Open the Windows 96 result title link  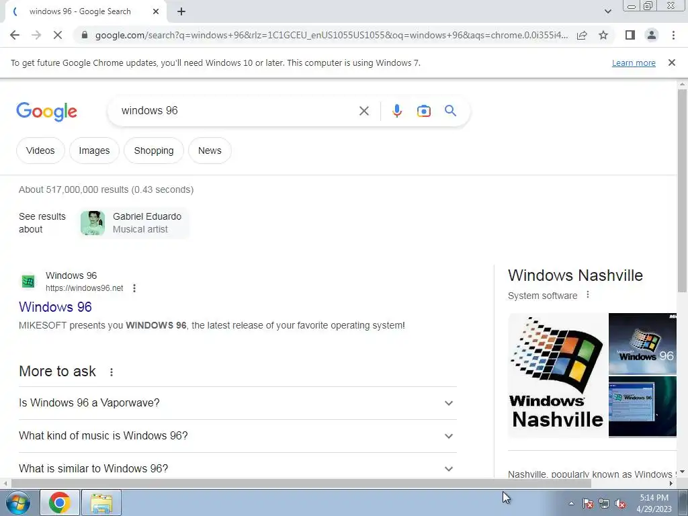tap(55, 306)
